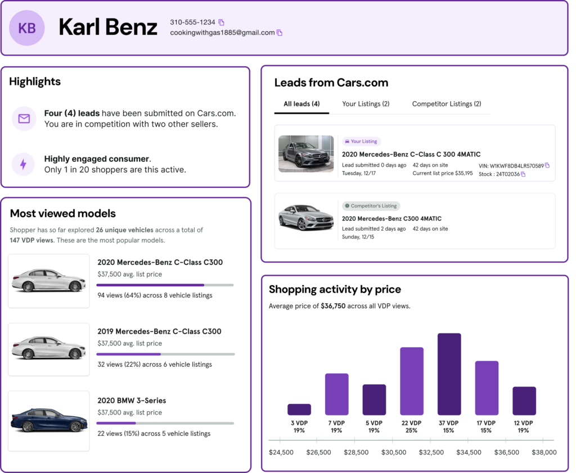
Task: View the blue 2020 BMW 3-Series thumbnail
Action: coord(49,421)
